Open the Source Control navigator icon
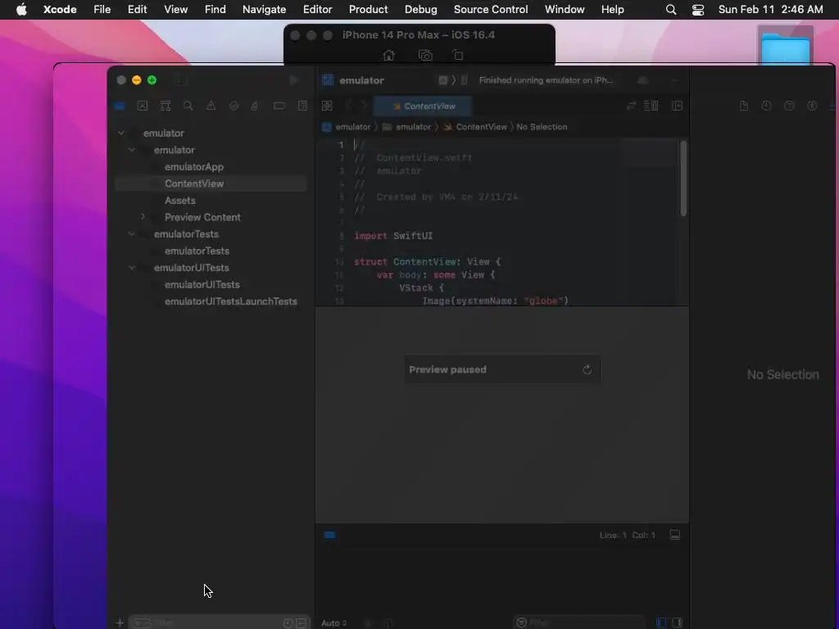Image resolution: width=839 pixels, height=629 pixels. (143, 106)
